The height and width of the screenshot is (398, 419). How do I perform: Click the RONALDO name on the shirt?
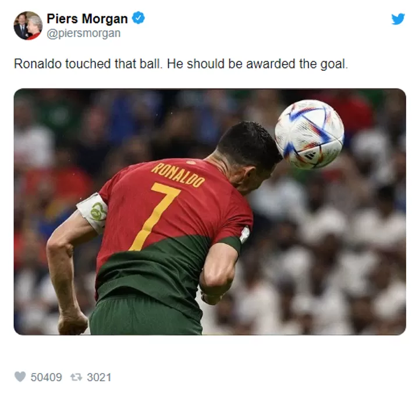click(178, 175)
